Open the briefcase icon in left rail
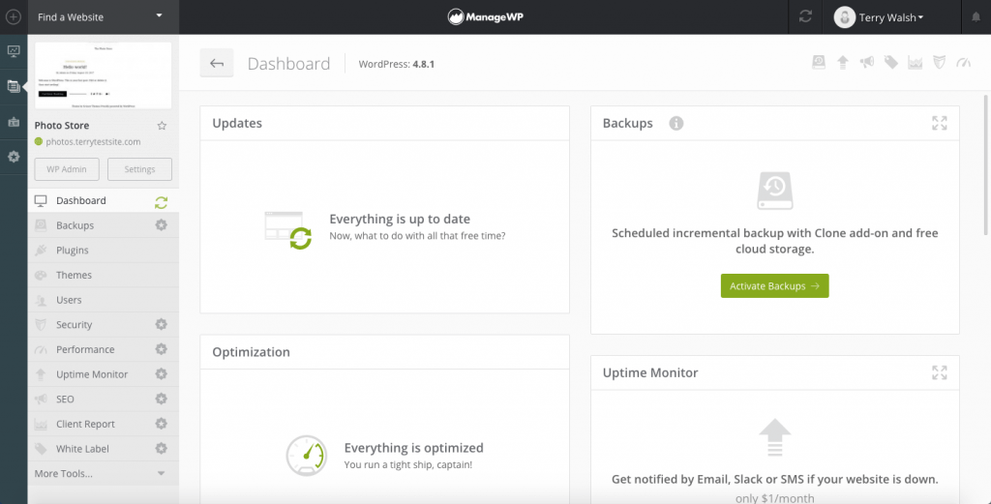991x504 pixels. coord(14,122)
